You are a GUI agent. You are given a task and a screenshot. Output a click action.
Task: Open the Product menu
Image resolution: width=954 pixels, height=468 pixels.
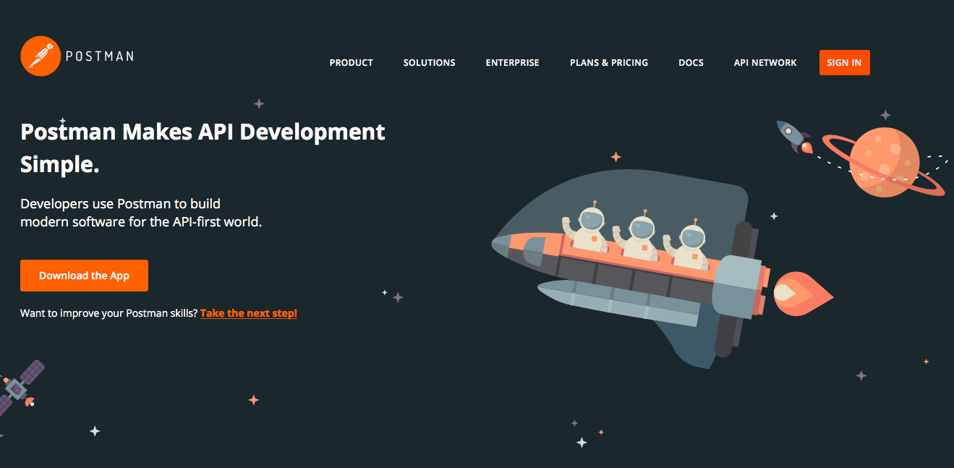click(351, 63)
